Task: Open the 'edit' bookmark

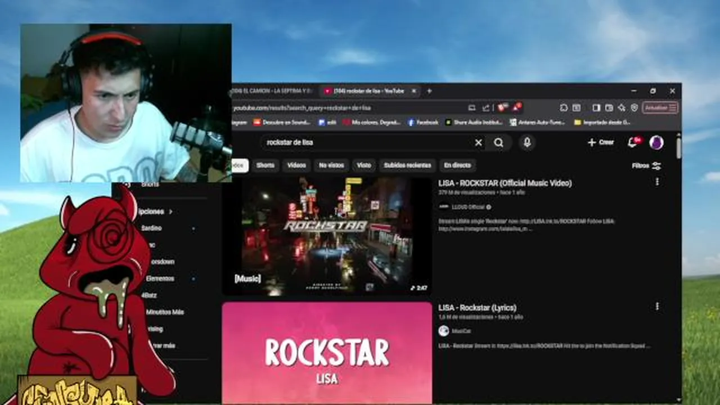Action: pos(327,122)
